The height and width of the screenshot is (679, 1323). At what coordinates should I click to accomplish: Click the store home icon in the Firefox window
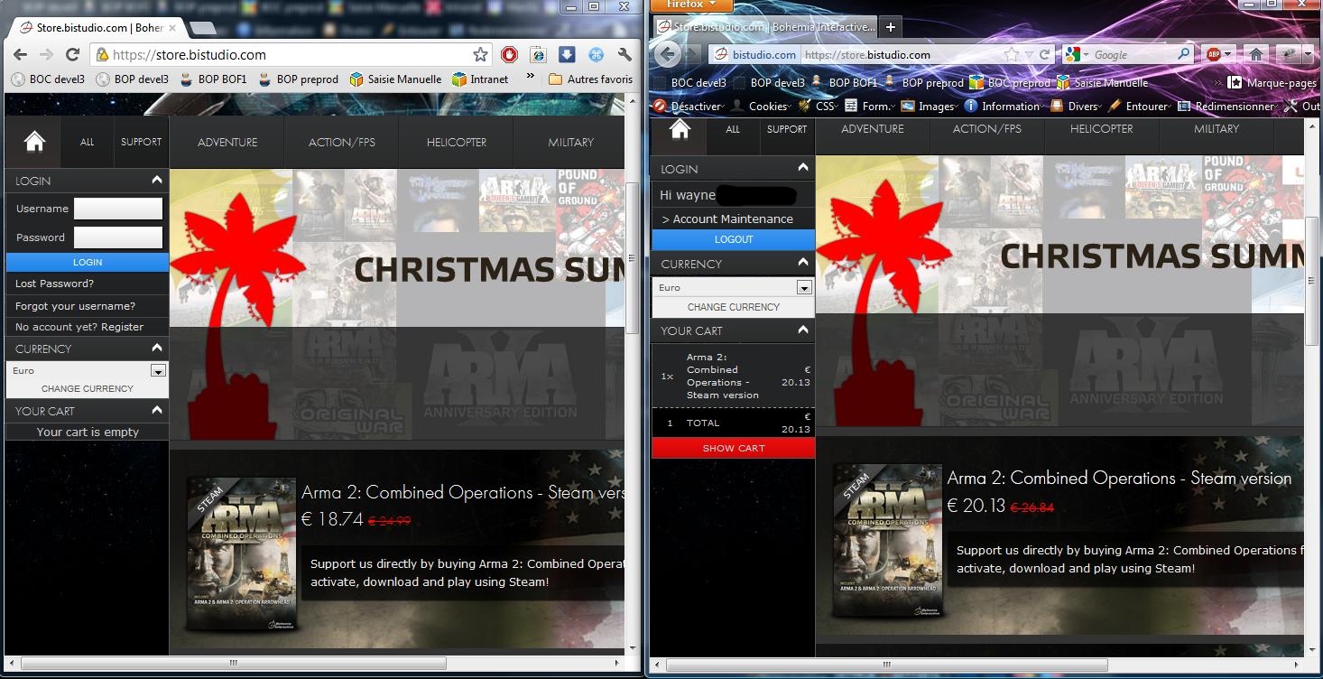(680, 129)
